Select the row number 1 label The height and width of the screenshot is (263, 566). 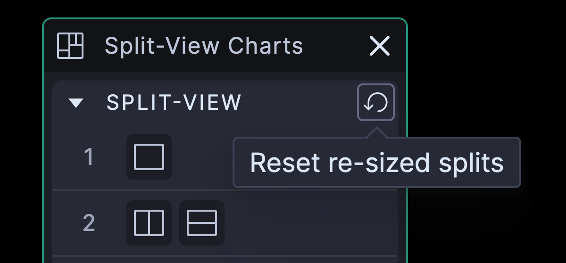(89, 157)
